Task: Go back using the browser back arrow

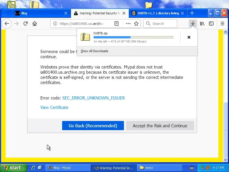Action: [7, 24]
